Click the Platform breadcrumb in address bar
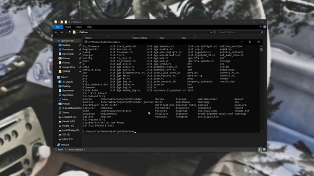The height and width of the screenshot is (176, 314). coord(84,32)
